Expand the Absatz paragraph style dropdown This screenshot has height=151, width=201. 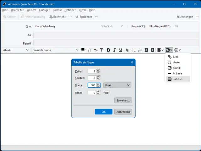tap(15, 50)
